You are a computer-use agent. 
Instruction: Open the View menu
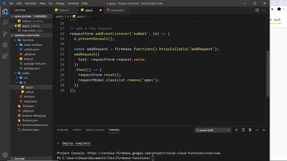pyautogui.click(x=42, y=3)
